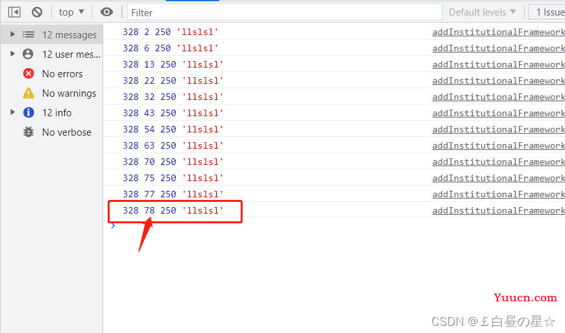Clear the console with the ban icon
This screenshot has height=333, width=565.
(x=37, y=12)
